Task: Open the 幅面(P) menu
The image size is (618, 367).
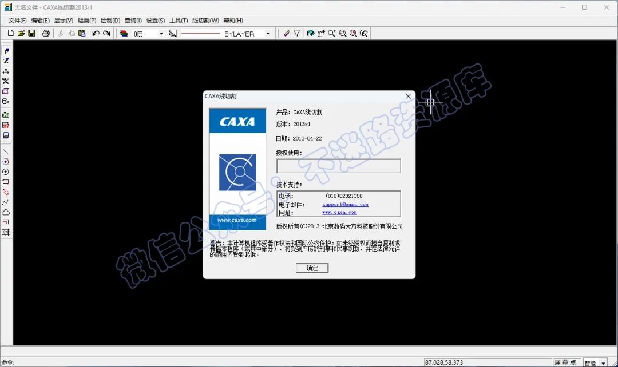Action: pos(87,21)
